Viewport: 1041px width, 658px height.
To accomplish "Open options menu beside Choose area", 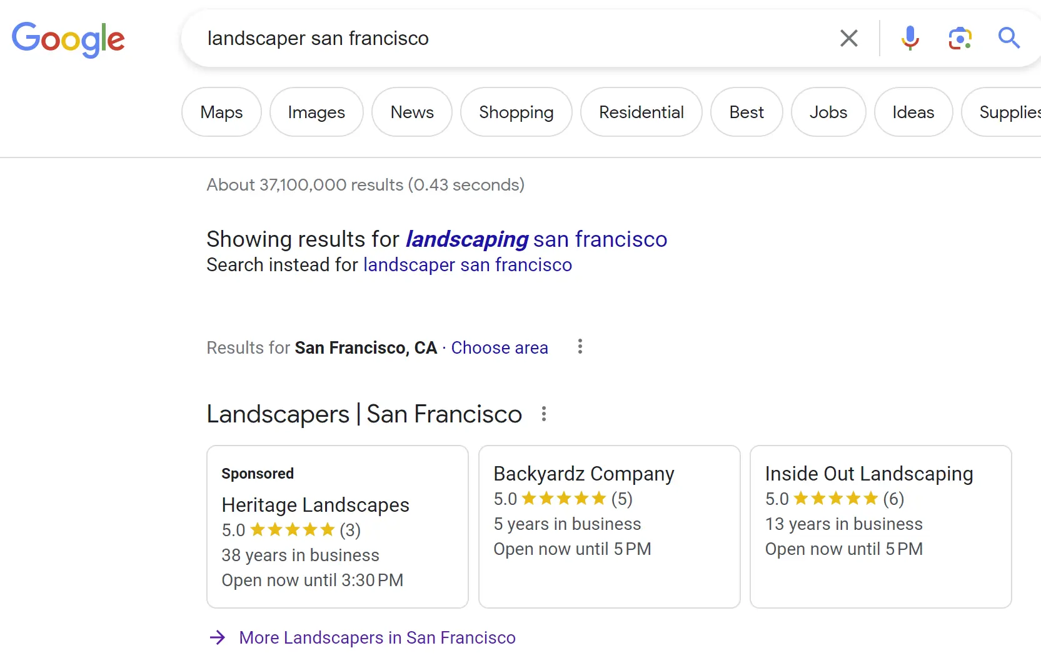I will pos(580,347).
